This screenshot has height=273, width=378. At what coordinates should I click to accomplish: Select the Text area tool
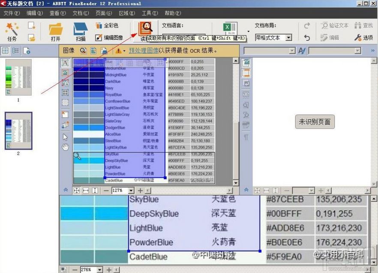click(65, 63)
